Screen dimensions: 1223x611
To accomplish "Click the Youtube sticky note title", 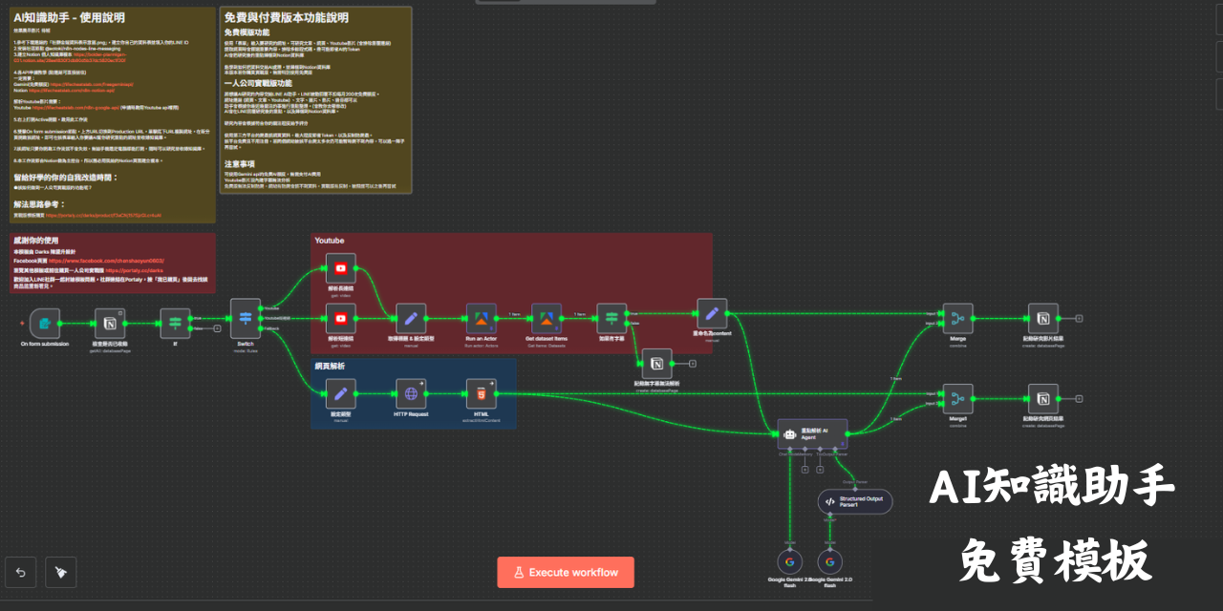I will coord(330,241).
